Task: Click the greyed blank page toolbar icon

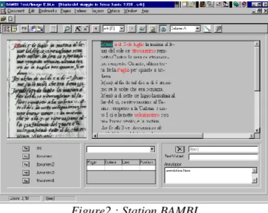Action: (x=54, y=29)
